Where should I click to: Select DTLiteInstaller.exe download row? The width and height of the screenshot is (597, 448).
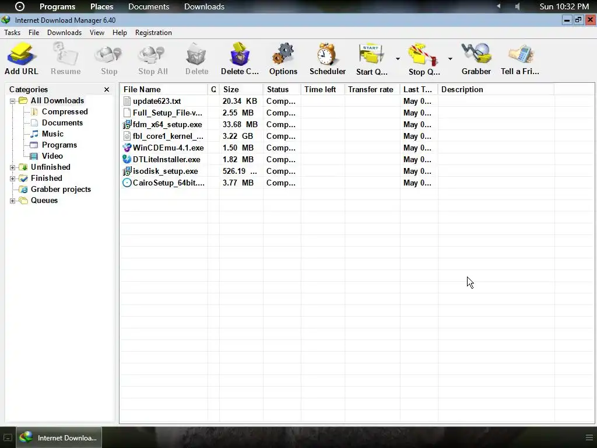356,160
